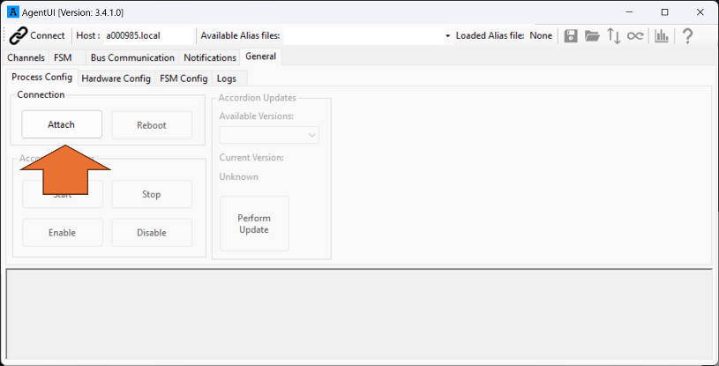Expand the Available Alias files dropdown
This screenshot has height=366, width=719.
(x=447, y=35)
